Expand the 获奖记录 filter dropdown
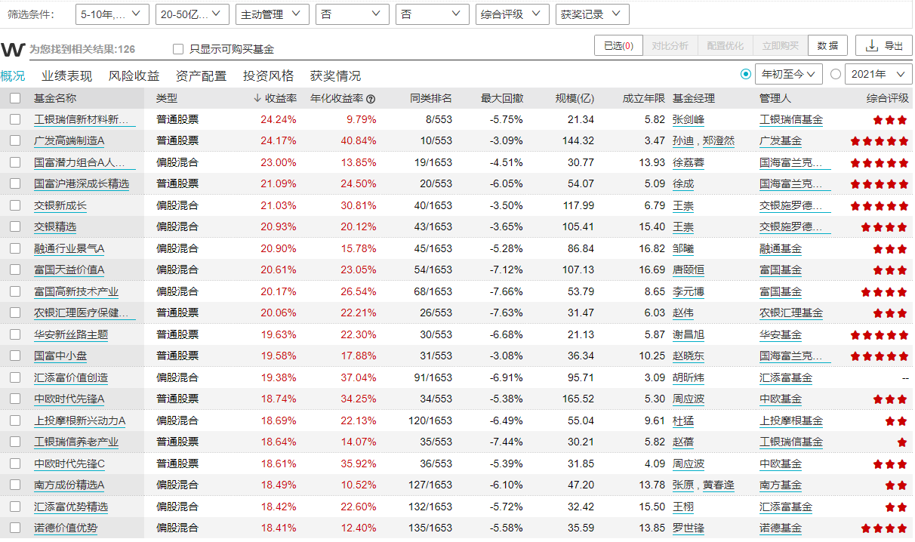 593,14
